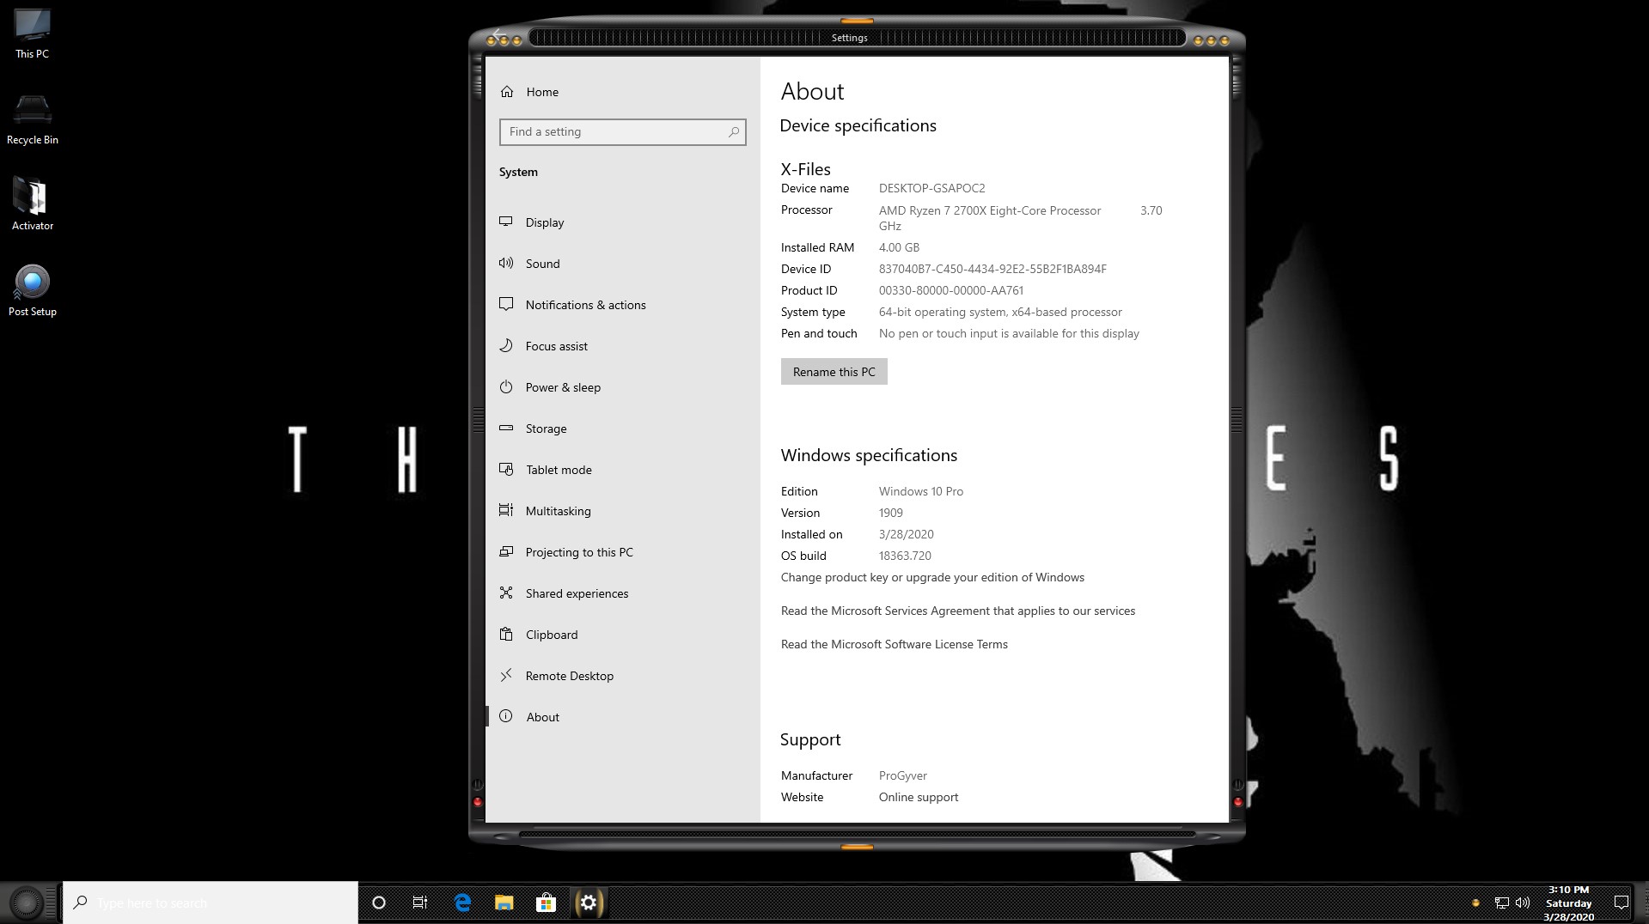Click the Tablet mode icon
Image resolution: width=1649 pixels, height=924 pixels.
click(x=506, y=469)
